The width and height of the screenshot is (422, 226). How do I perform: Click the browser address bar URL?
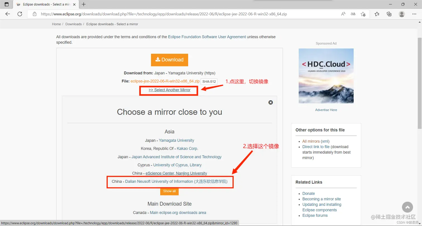pos(164,14)
